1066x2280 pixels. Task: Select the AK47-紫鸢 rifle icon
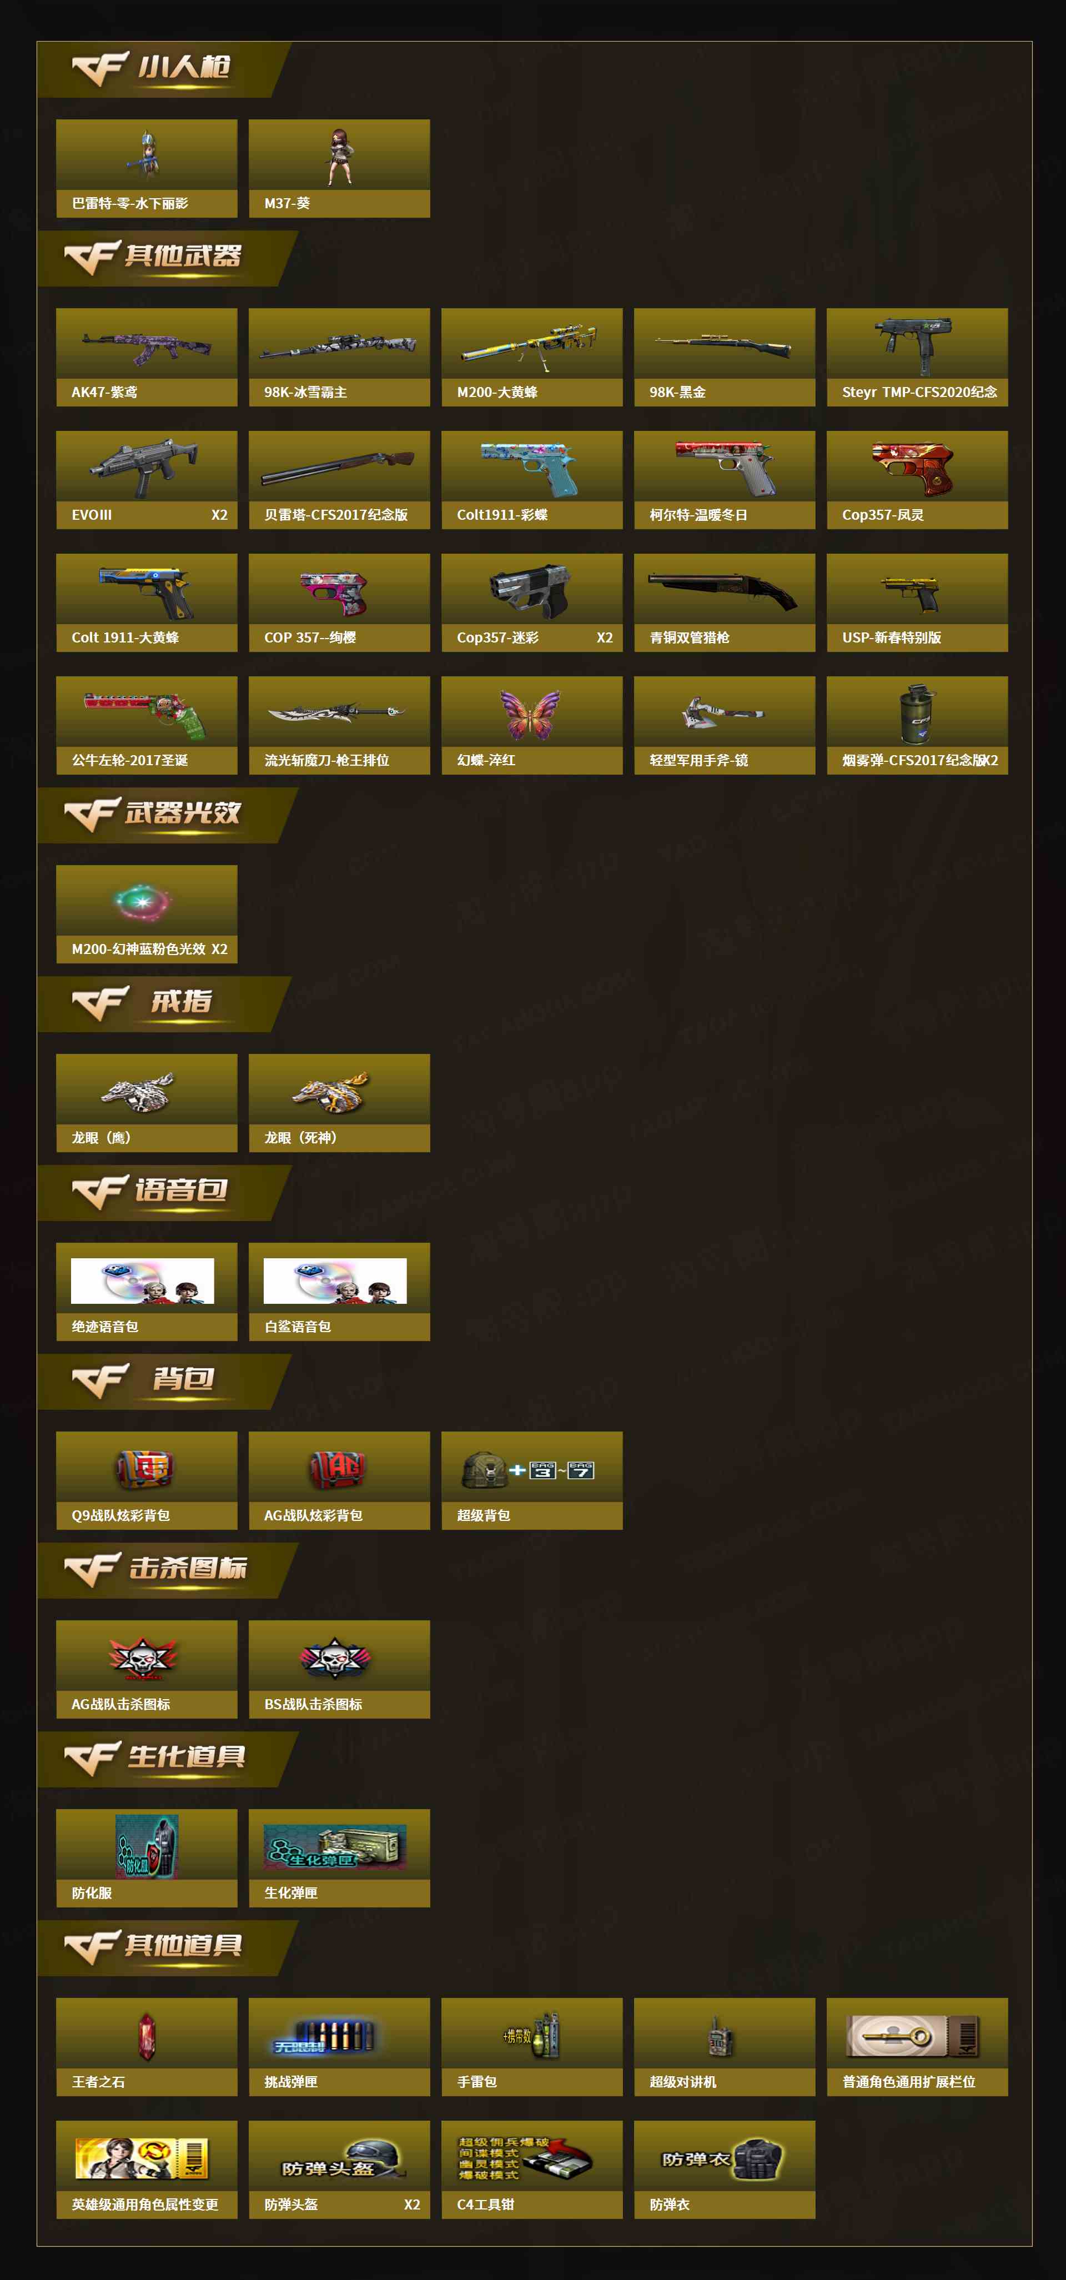click(x=147, y=346)
